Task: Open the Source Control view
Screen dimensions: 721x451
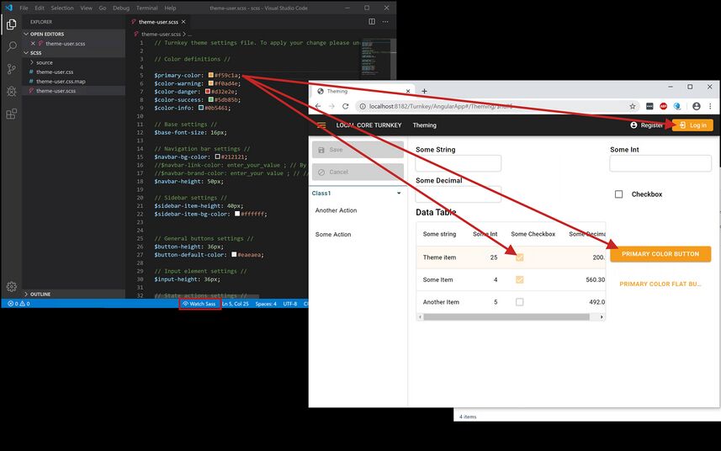Action: point(12,69)
